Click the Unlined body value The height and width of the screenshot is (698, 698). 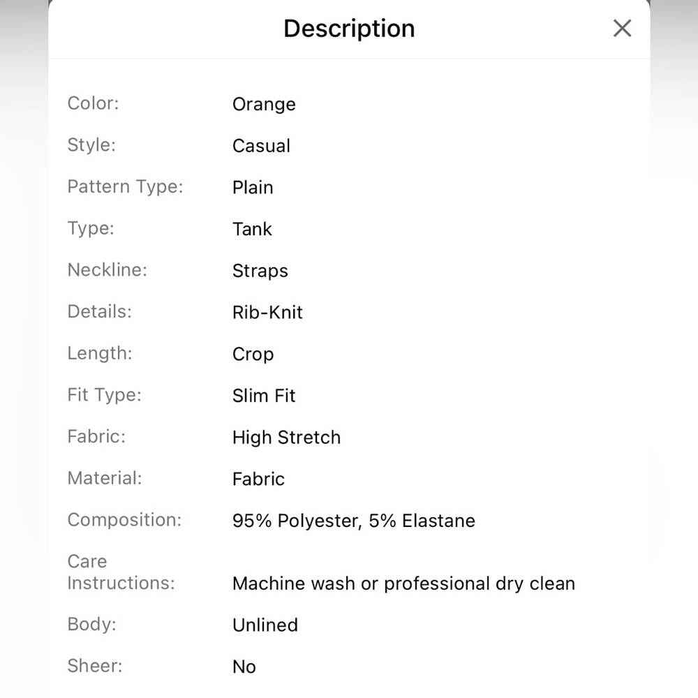[x=265, y=625]
